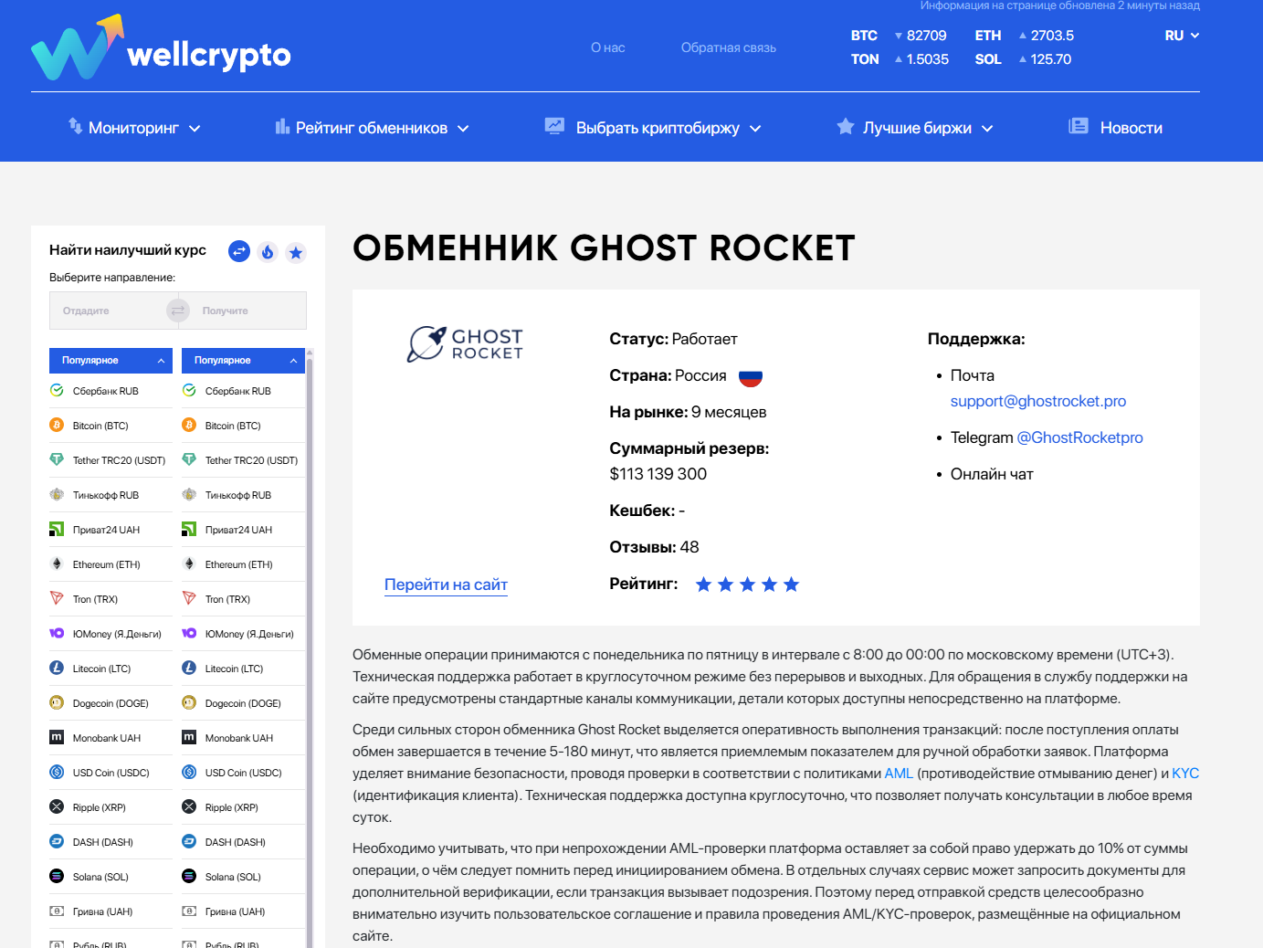
Task: Click the Перейти на сайт link
Action: tap(446, 584)
